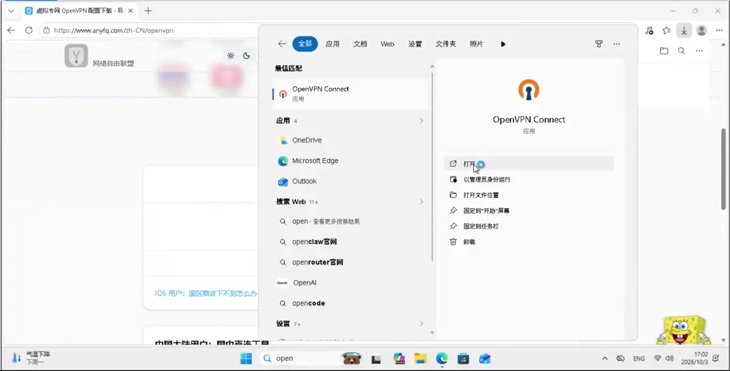Open OneDrive from the apps list
This screenshot has width=730, height=371.
349,140
